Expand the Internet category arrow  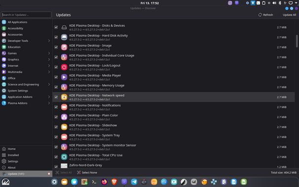49,66
